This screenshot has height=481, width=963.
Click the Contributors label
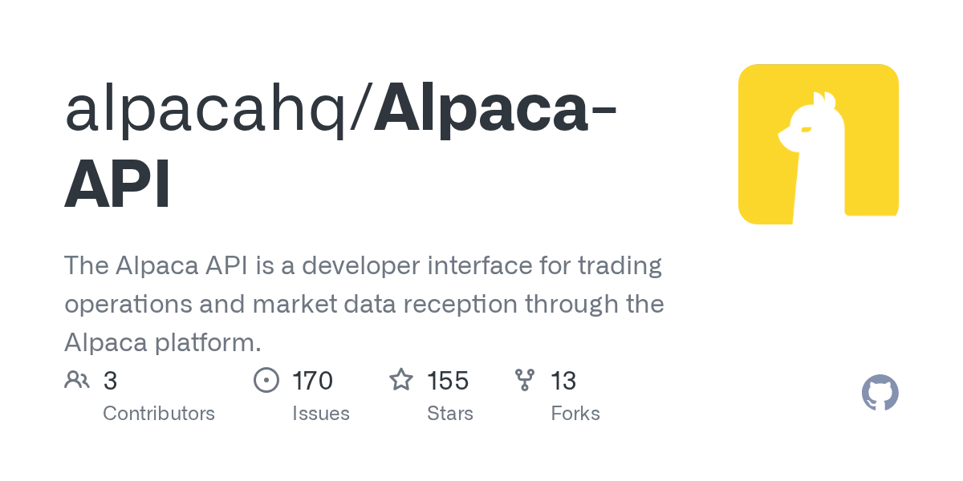[159, 414]
